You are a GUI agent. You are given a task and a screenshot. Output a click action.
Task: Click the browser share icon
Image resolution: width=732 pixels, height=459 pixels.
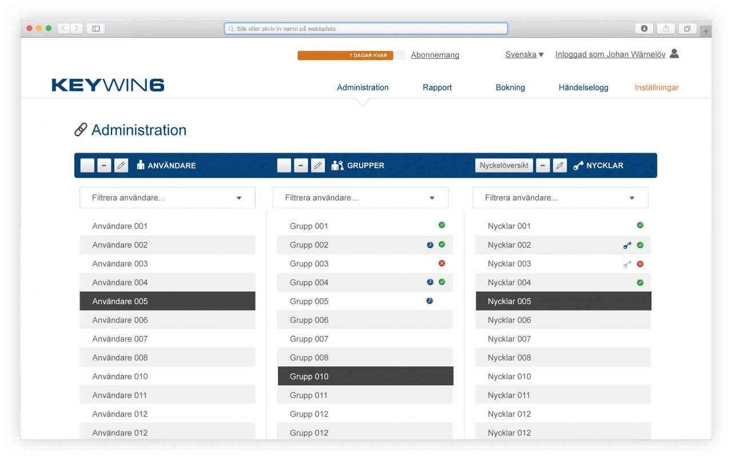click(x=666, y=29)
